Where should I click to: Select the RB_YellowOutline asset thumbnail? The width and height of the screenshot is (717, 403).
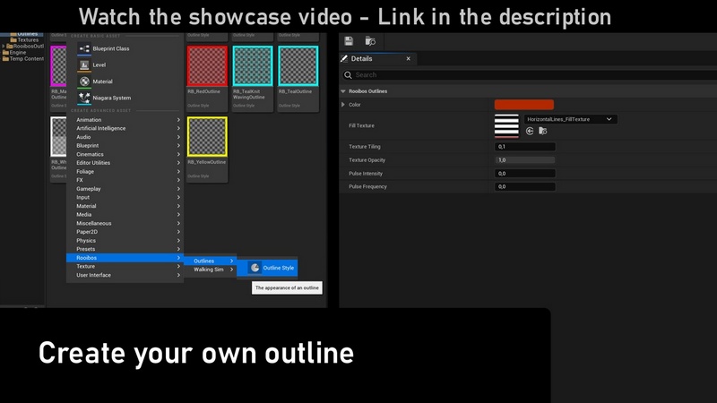206,136
